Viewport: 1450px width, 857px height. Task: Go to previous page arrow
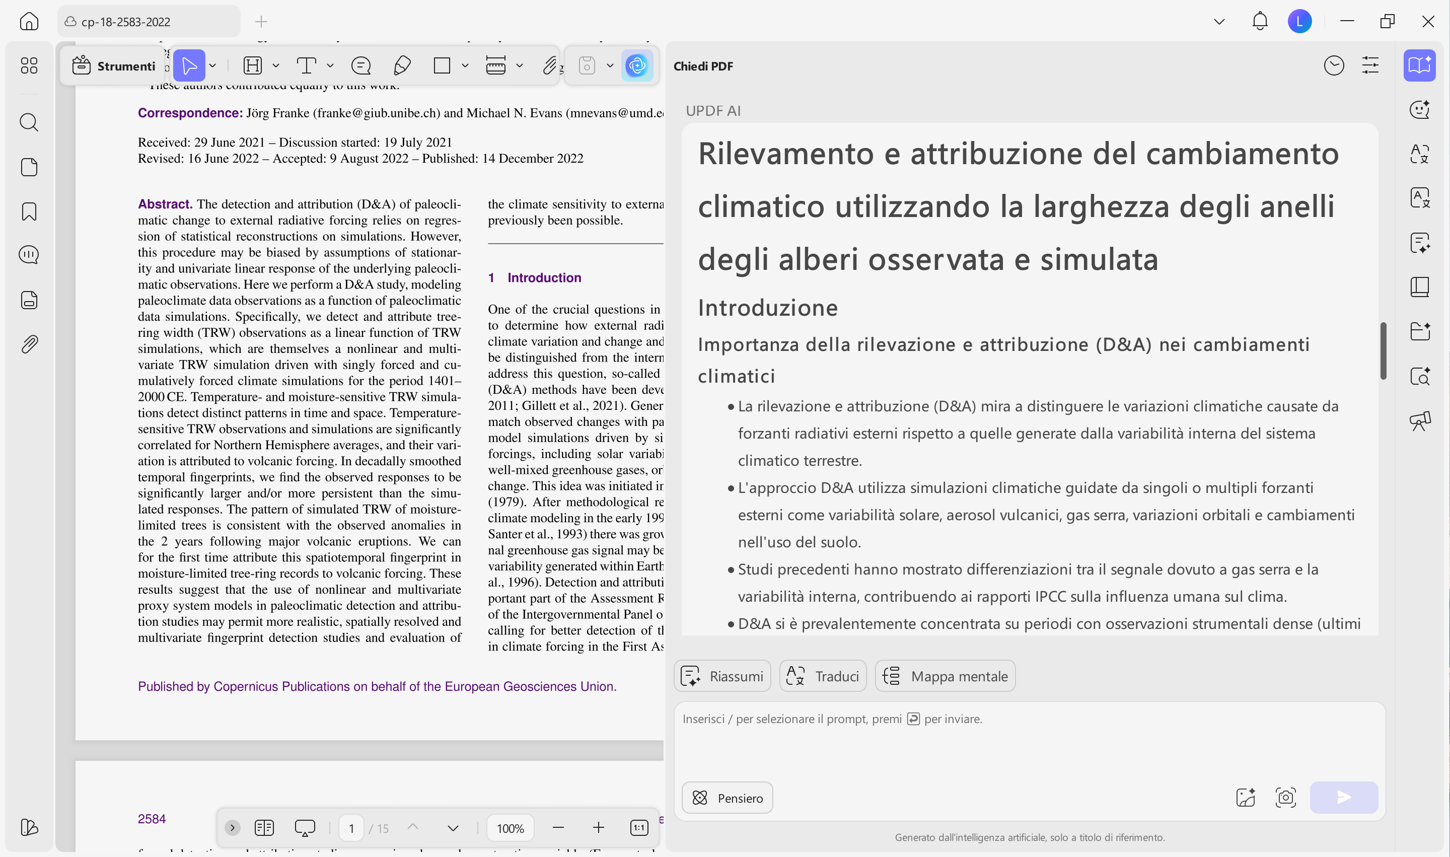(x=413, y=828)
